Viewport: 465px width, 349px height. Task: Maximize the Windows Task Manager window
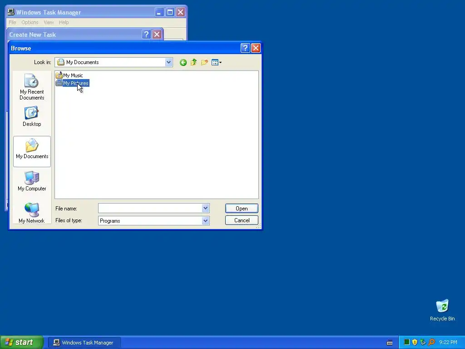(x=170, y=12)
